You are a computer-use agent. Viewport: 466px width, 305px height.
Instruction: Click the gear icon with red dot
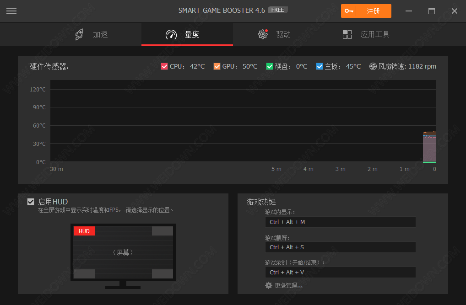263,34
